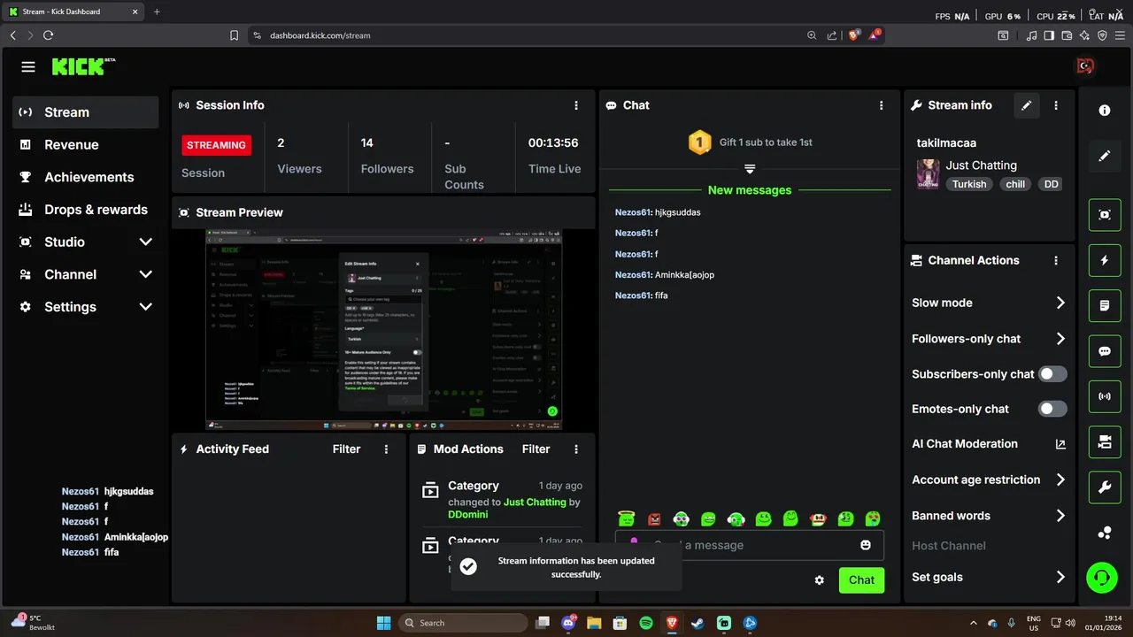
Task: Focus the Send a message input
Action: [750, 545]
